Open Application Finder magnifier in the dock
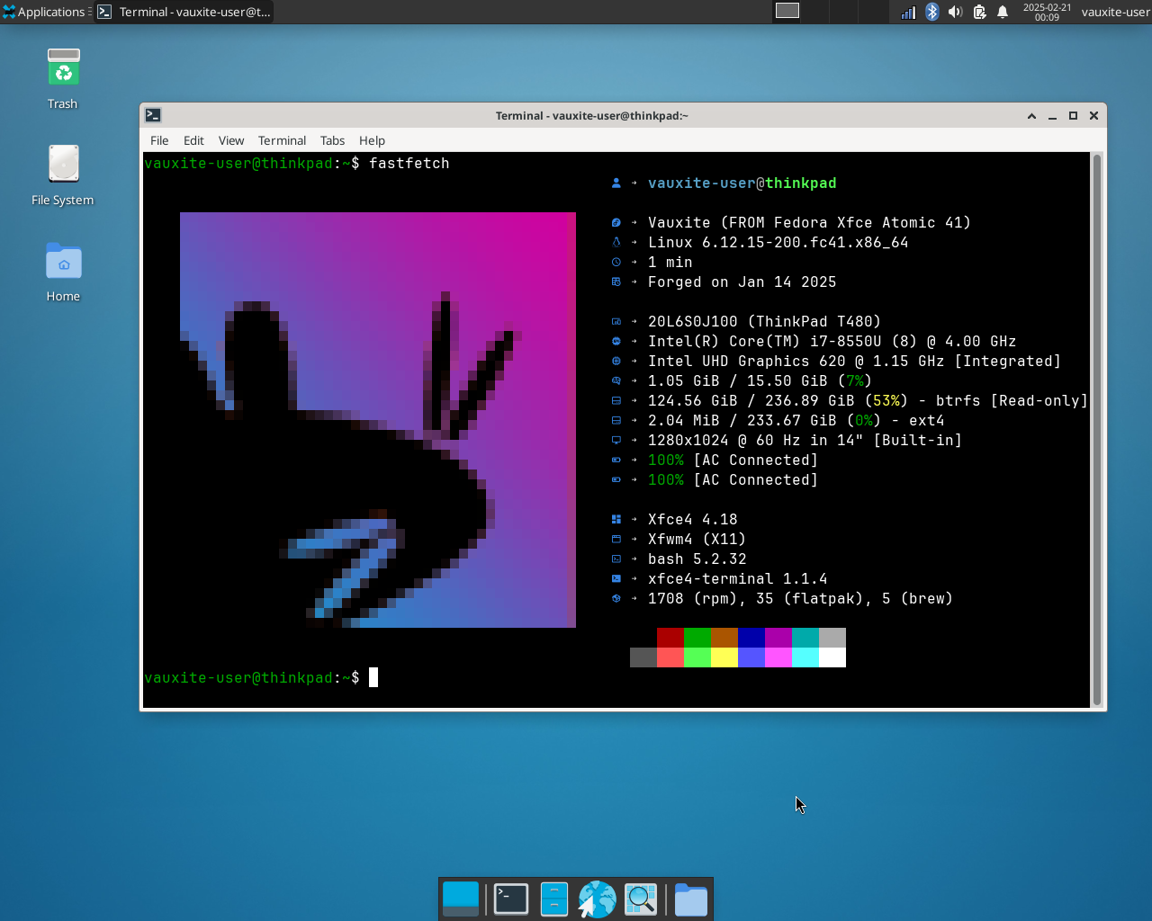 pos(641,899)
